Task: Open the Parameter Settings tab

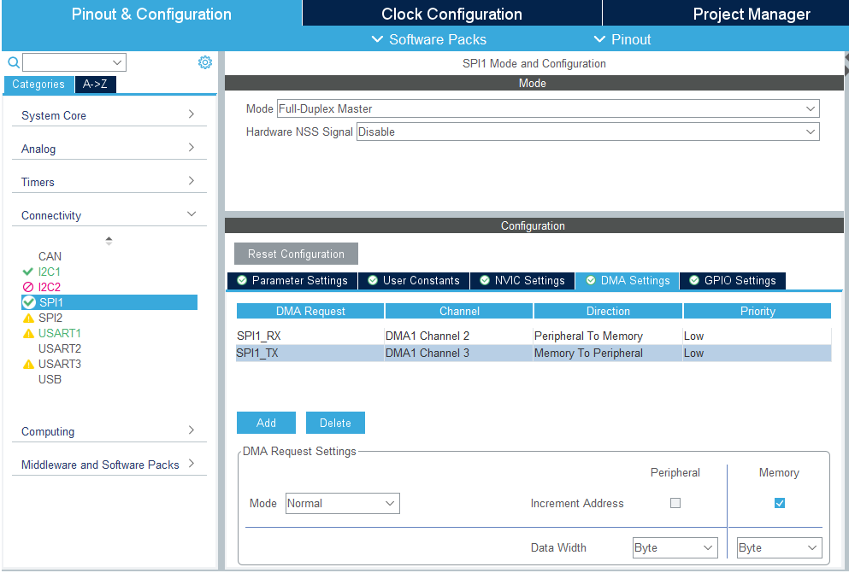Action: coord(292,281)
